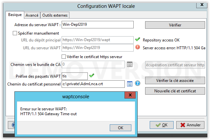Open the CA bundle path browse icon
Image resolution: width=210 pixels, height=140 pixels.
[129, 65]
